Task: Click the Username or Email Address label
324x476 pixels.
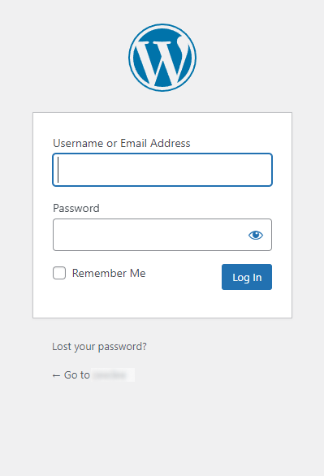Action: coord(122,143)
